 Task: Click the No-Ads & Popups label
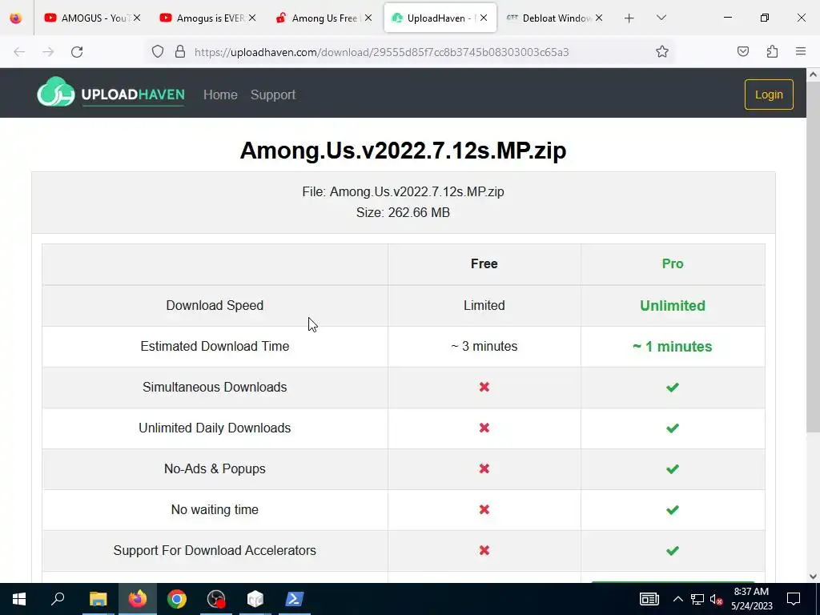point(215,468)
